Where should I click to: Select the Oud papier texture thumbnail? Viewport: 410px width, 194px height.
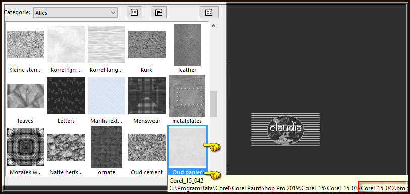[x=187, y=147]
